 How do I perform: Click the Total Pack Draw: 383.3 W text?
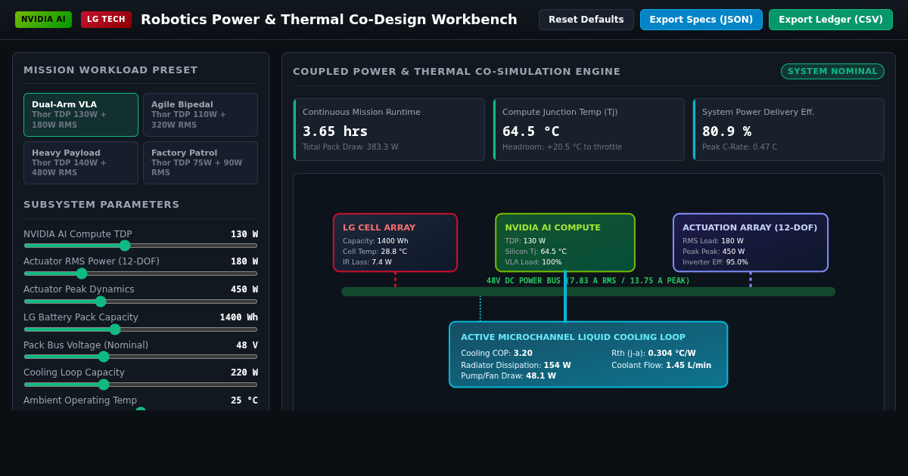coord(350,147)
